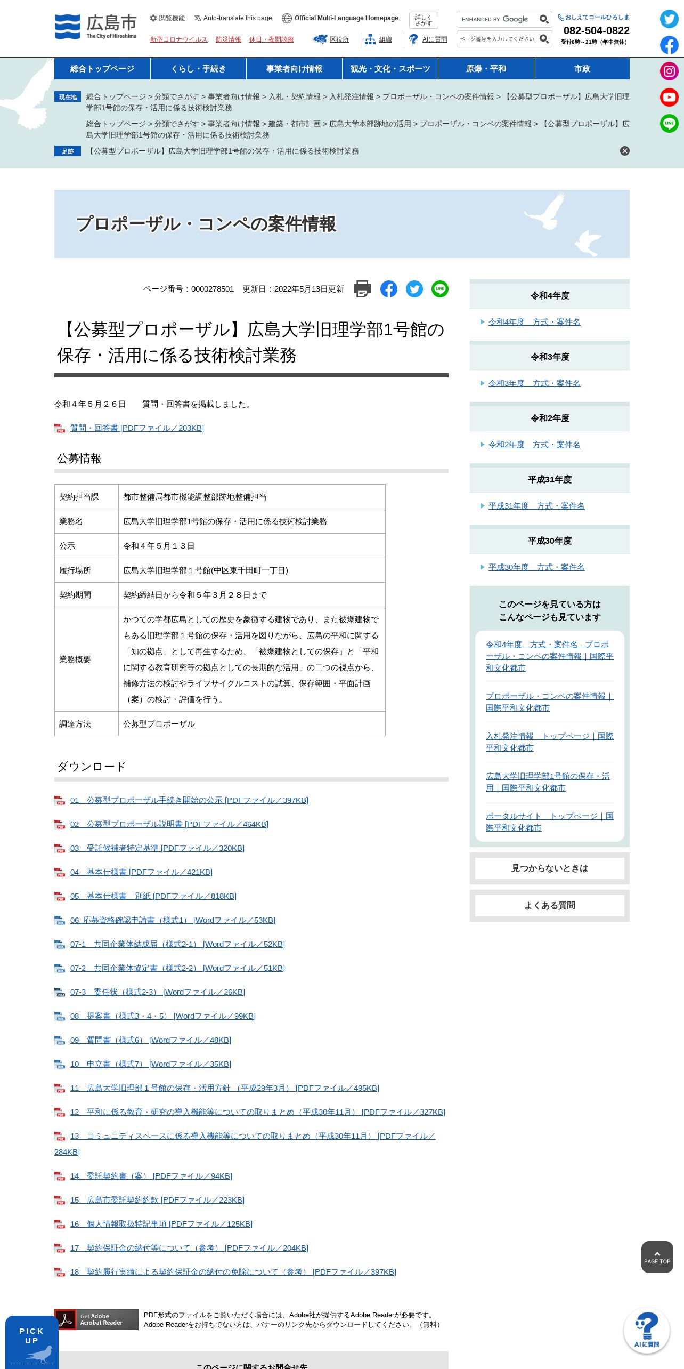The width and height of the screenshot is (684, 1369).
Task: Open 平成31年度 方式・案件名 sidebar link
Action: click(536, 506)
